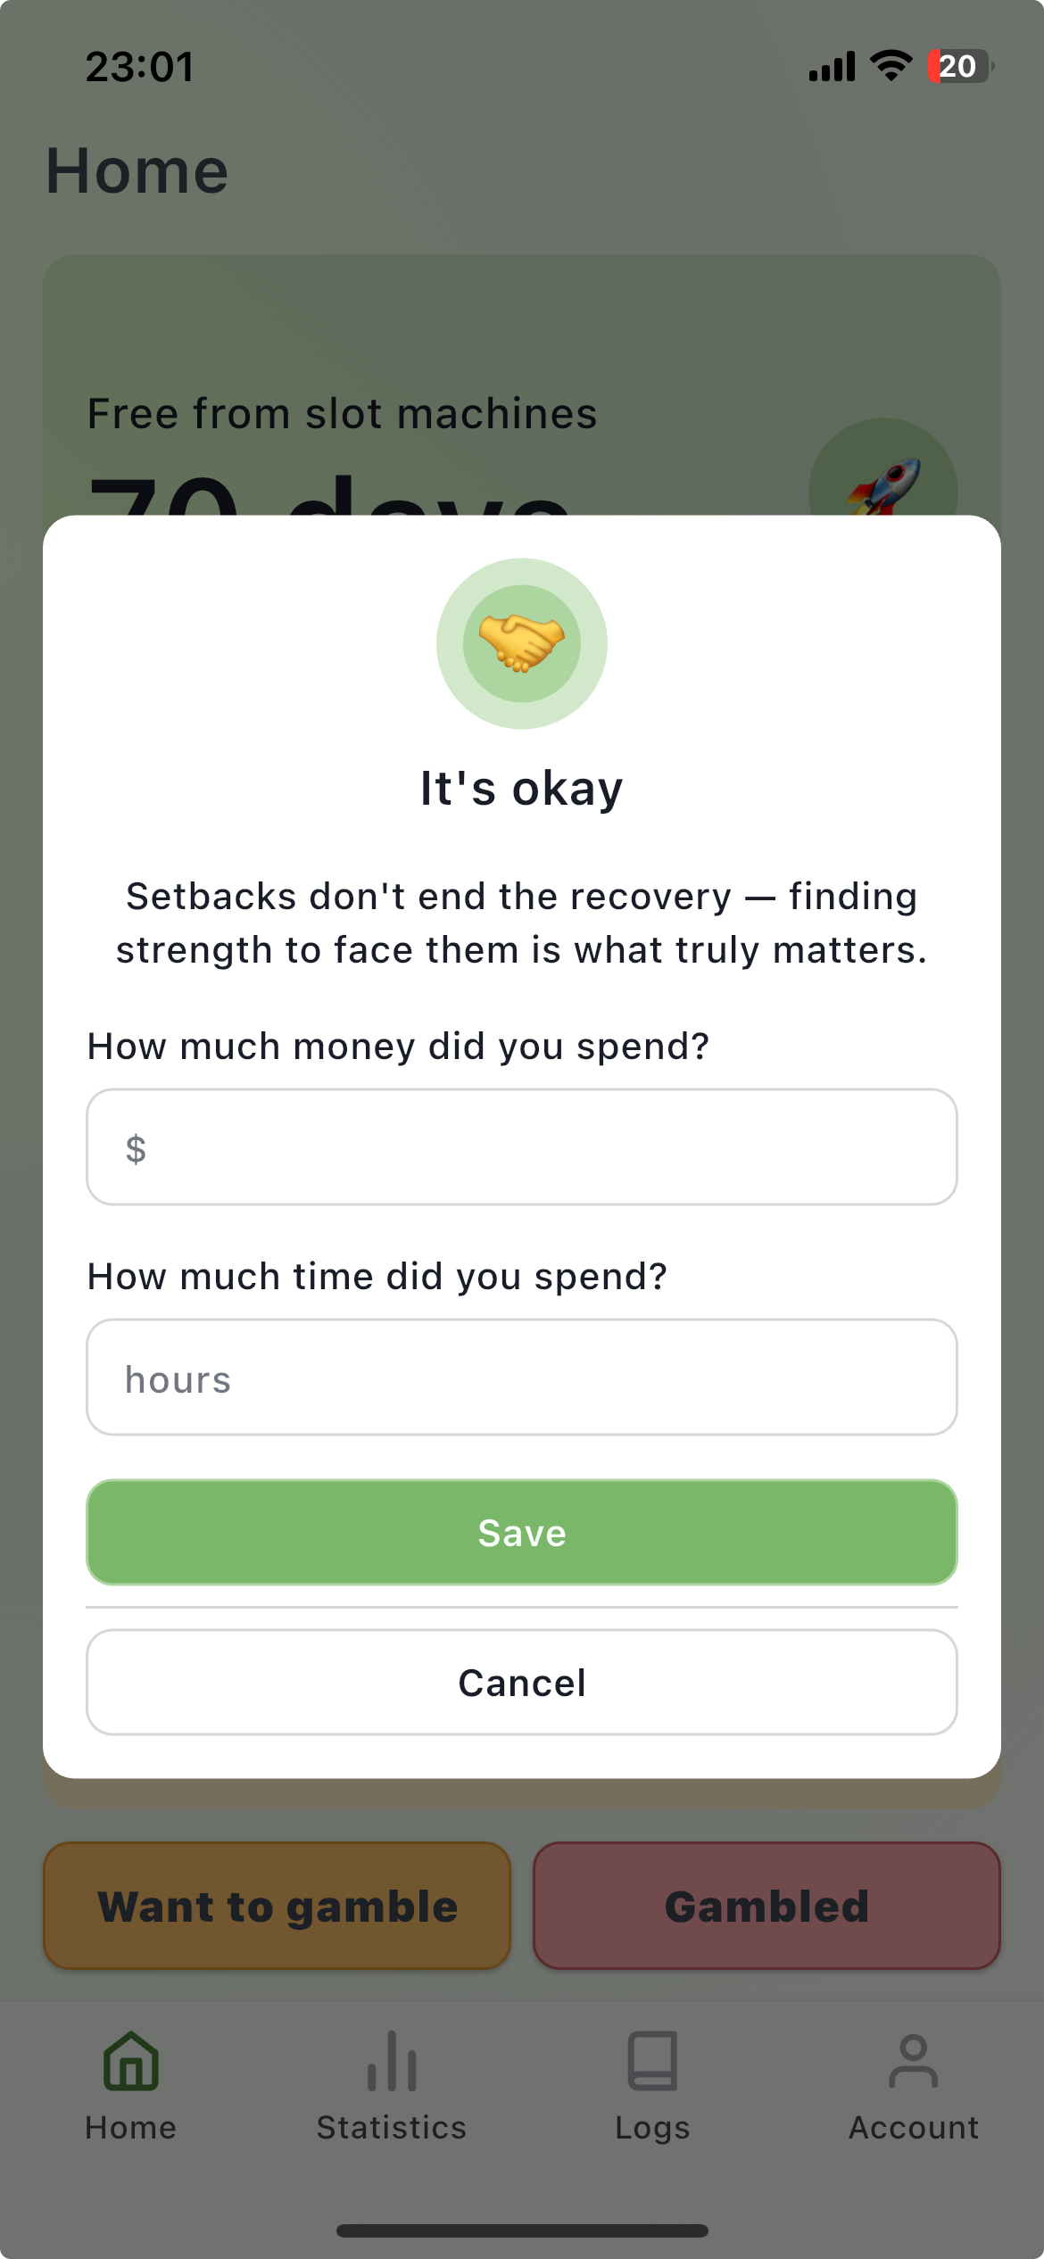Image resolution: width=1044 pixels, height=2259 pixels.
Task: Go to the Account person icon
Action: (913, 2062)
